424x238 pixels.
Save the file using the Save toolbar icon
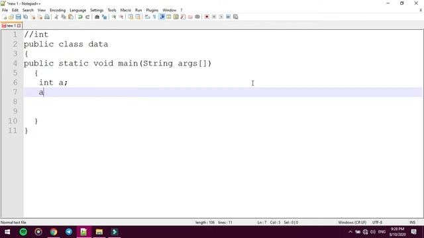18,17
